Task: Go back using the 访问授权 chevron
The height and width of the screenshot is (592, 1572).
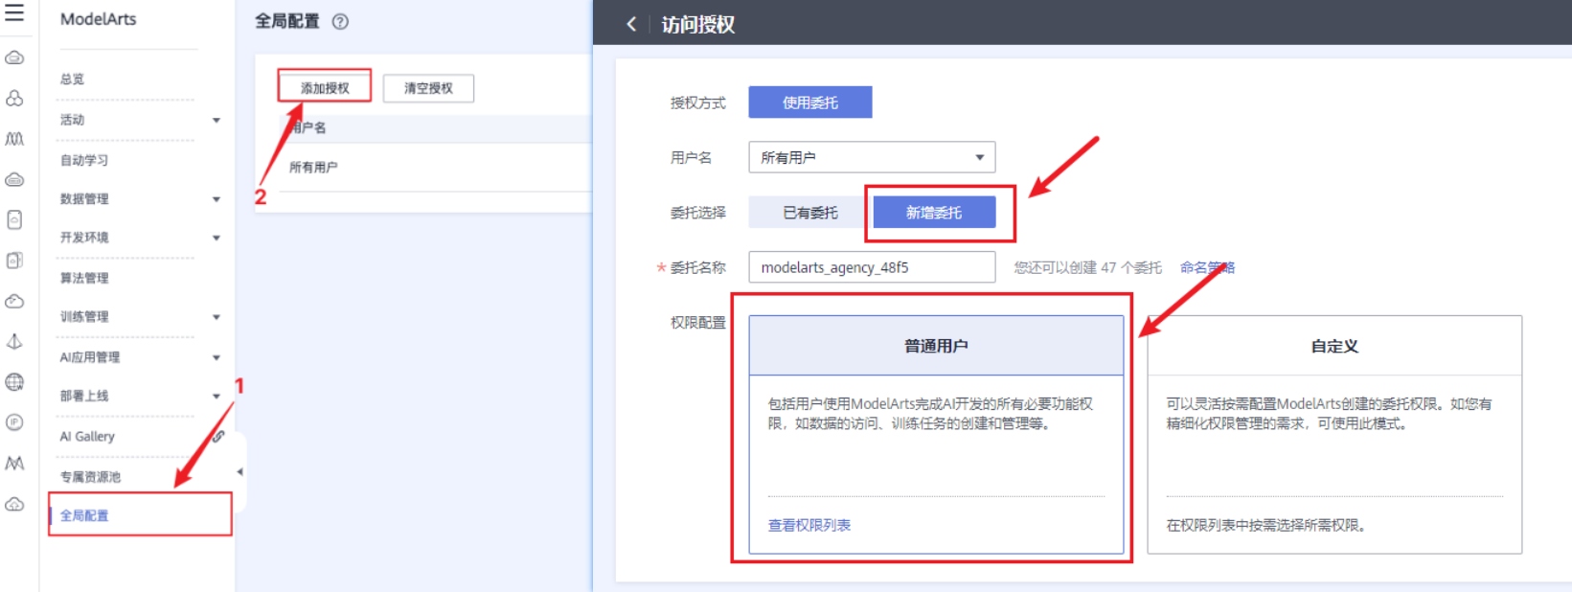Action: click(630, 24)
